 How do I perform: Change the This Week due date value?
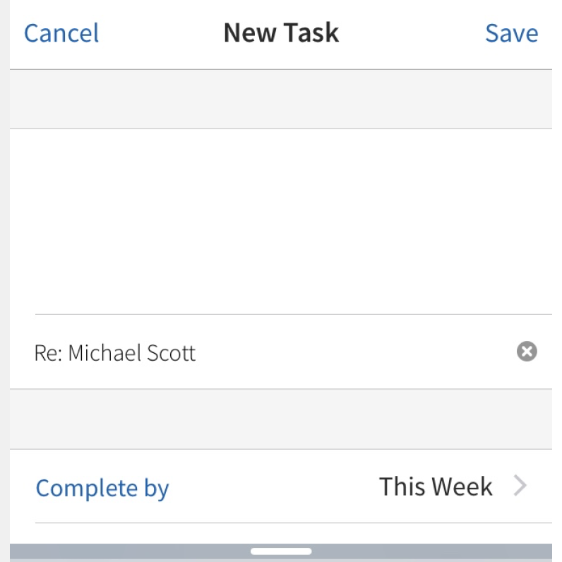436,486
